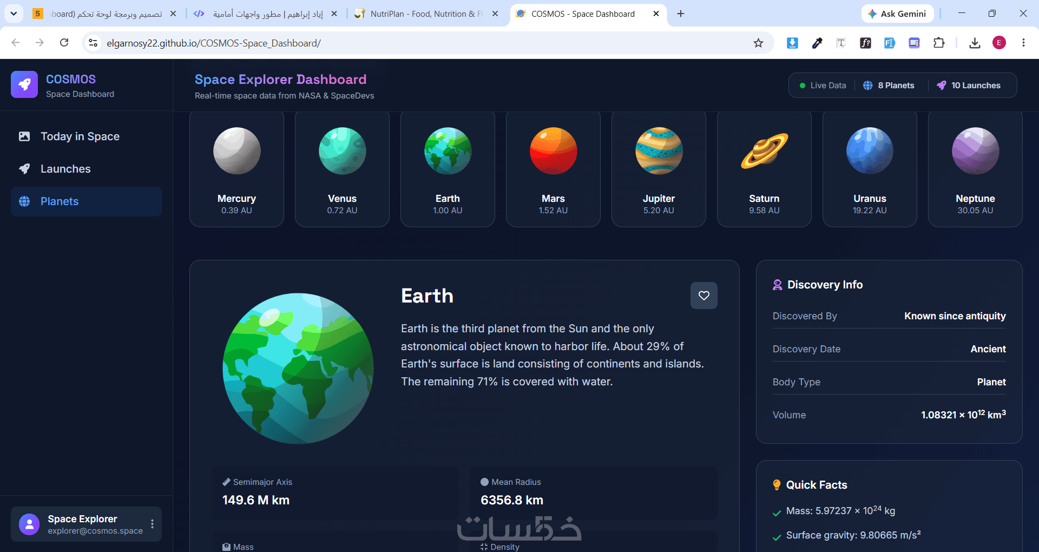Click the Live Data green indicator
Screen dimensions: 1039x552
pyautogui.click(x=803, y=86)
